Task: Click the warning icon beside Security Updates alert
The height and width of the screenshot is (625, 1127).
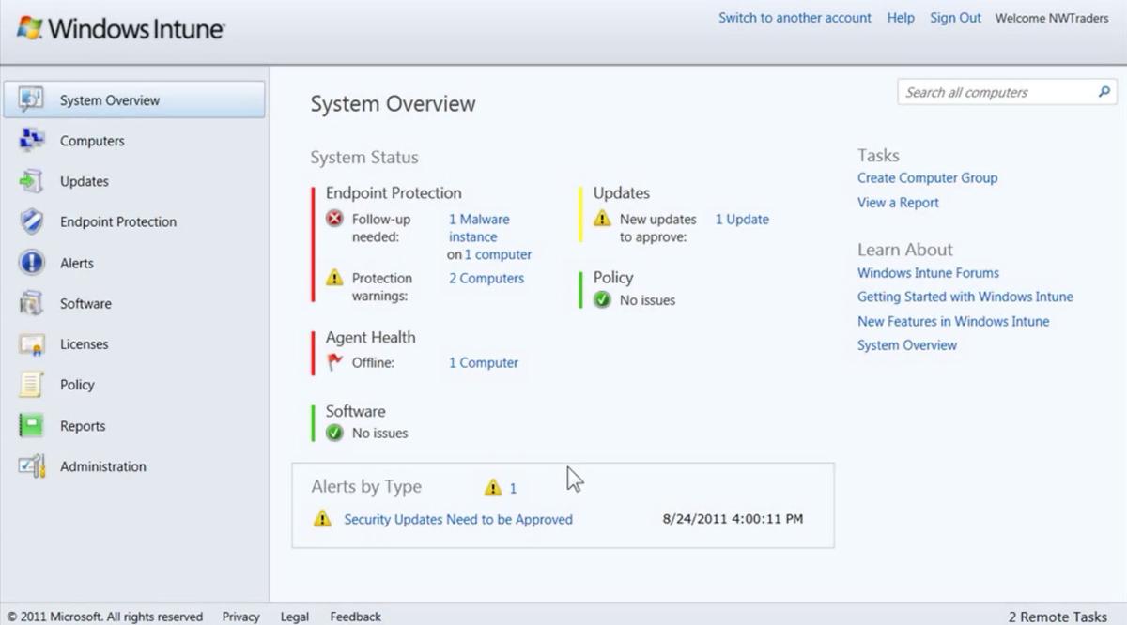Action: pos(322,519)
